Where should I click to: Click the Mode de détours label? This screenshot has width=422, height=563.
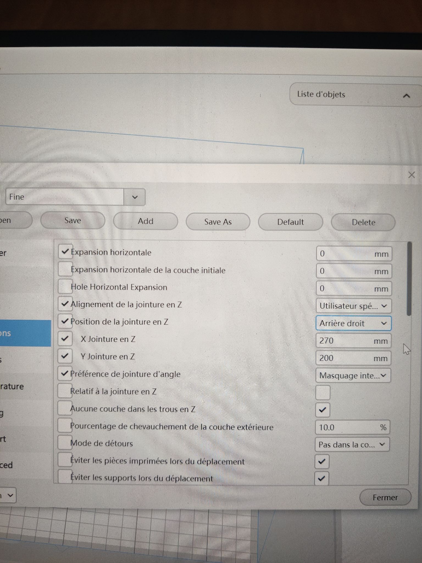point(101,443)
